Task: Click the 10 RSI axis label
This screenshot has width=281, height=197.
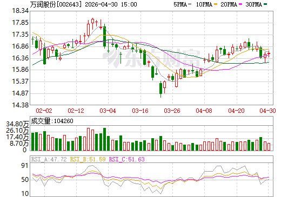Action: click(x=25, y=194)
